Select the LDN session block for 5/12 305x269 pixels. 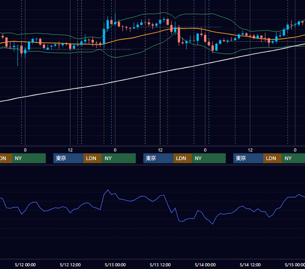tap(92, 158)
